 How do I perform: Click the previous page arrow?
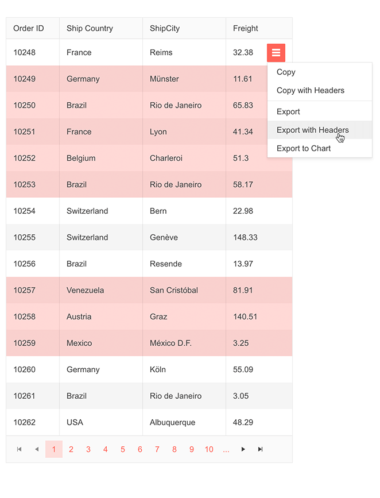click(37, 449)
